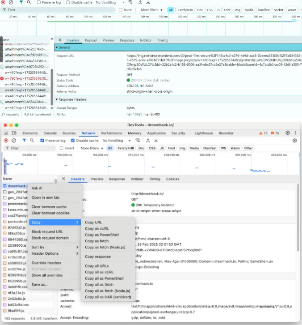This screenshot has width=302, height=325.
Task: Toggle the blue filter funnel in dreamhack DevTools
Action: click(24, 141)
